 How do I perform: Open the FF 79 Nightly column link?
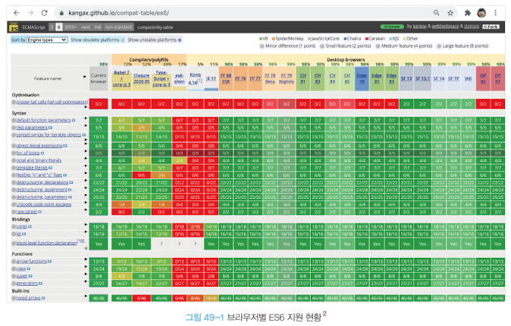(287, 79)
